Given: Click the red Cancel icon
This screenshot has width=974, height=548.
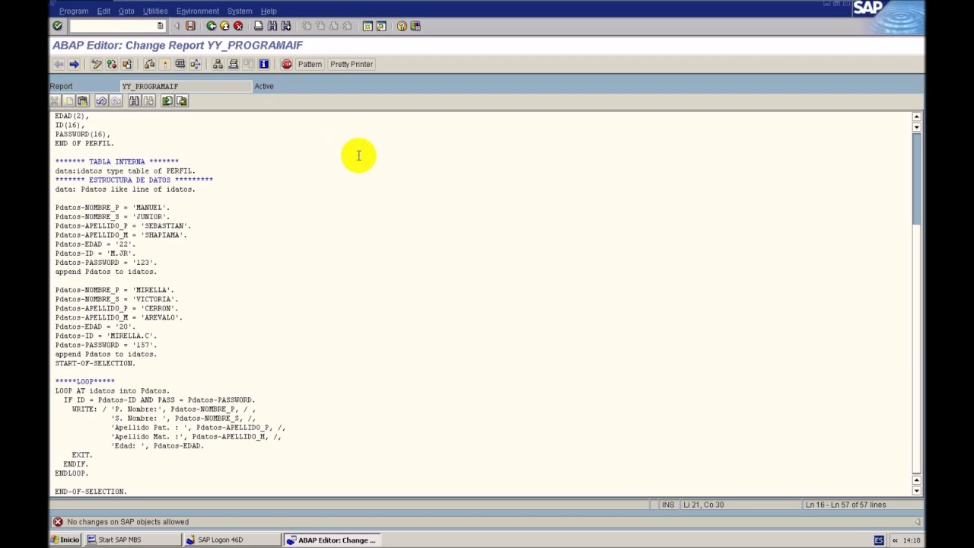Looking at the screenshot, I should (238, 26).
